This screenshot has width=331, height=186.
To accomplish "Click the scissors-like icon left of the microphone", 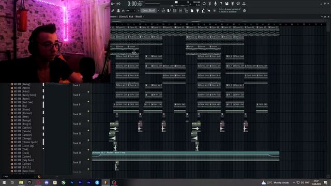I will [209, 4].
